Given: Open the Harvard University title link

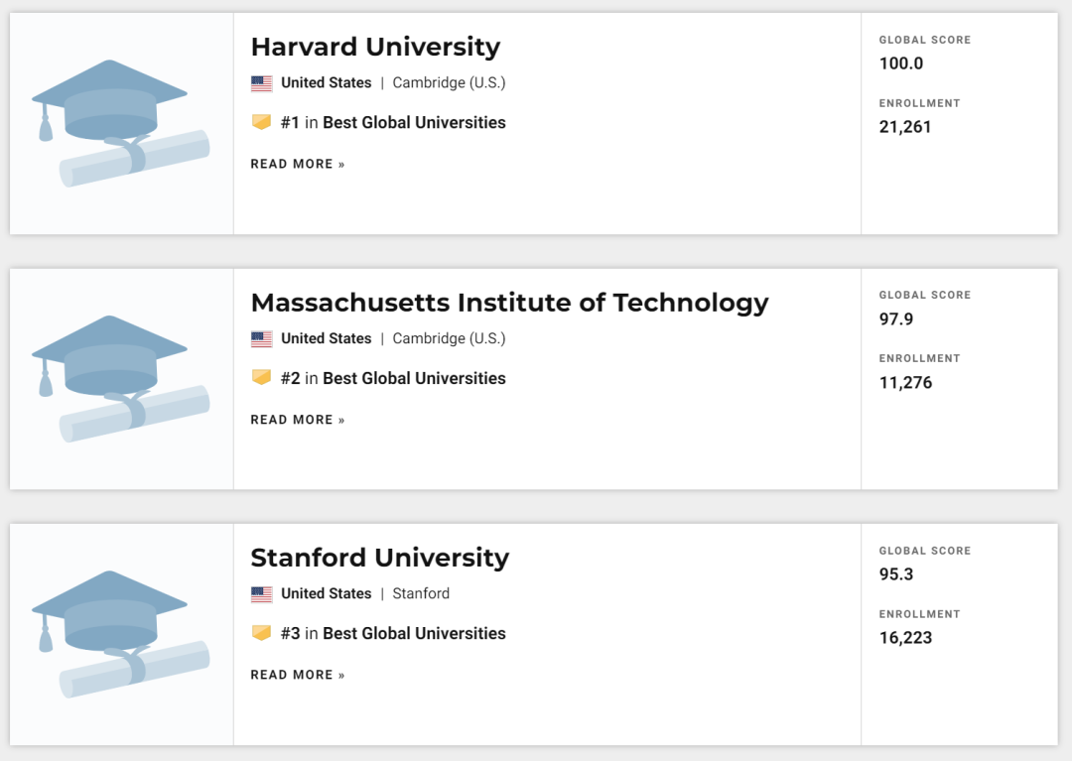Looking at the screenshot, I should click(x=375, y=47).
